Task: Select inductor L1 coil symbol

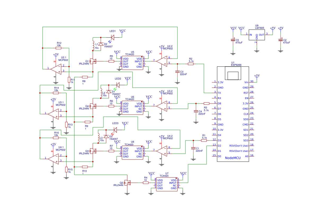Action: (x=93, y=46)
